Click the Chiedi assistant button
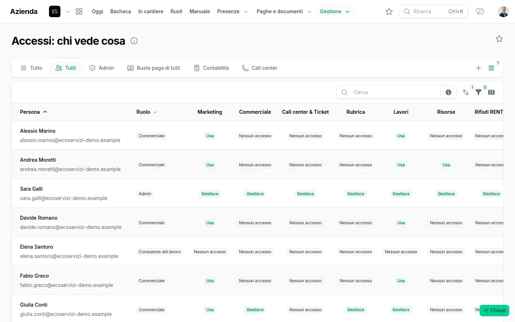 pyautogui.click(x=494, y=311)
